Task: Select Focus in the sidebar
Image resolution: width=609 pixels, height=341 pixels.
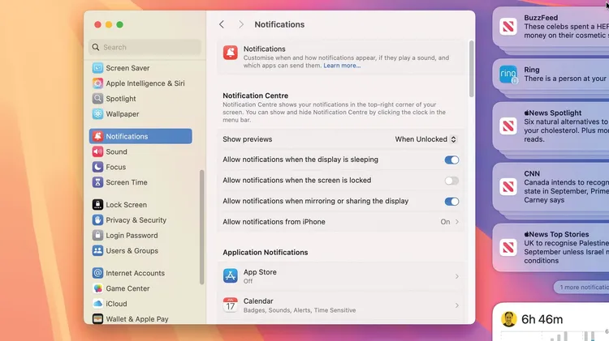Action: [x=140, y=167]
